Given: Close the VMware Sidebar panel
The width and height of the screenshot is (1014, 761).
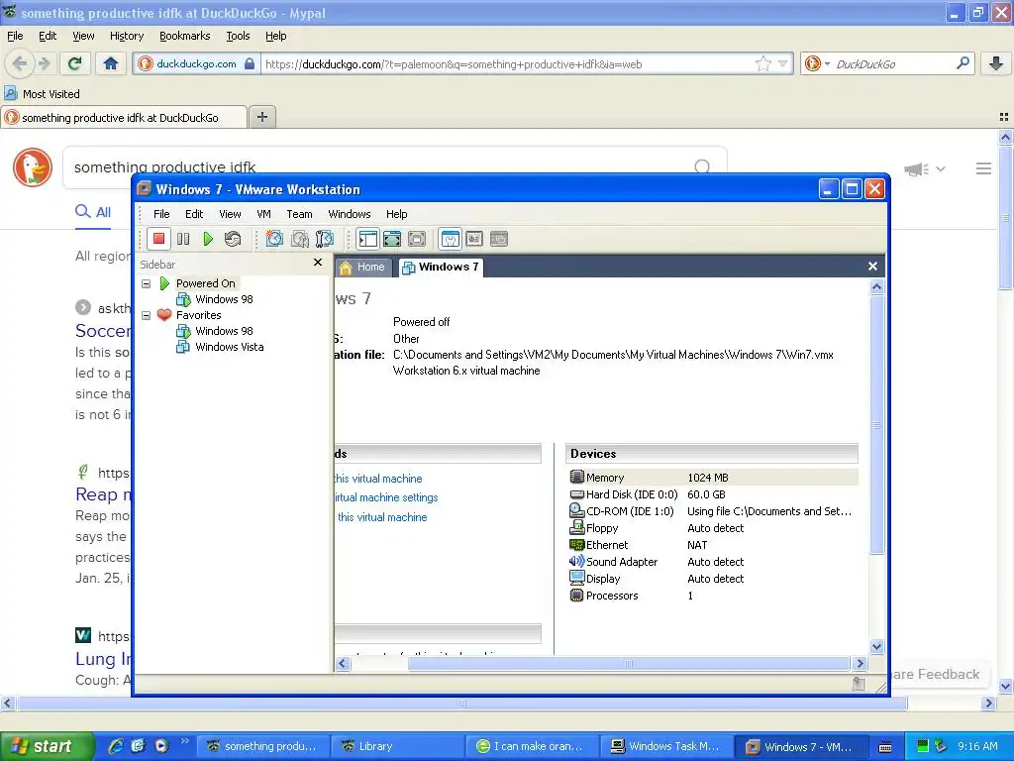Looking at the screenshot, I should (318, 262).
